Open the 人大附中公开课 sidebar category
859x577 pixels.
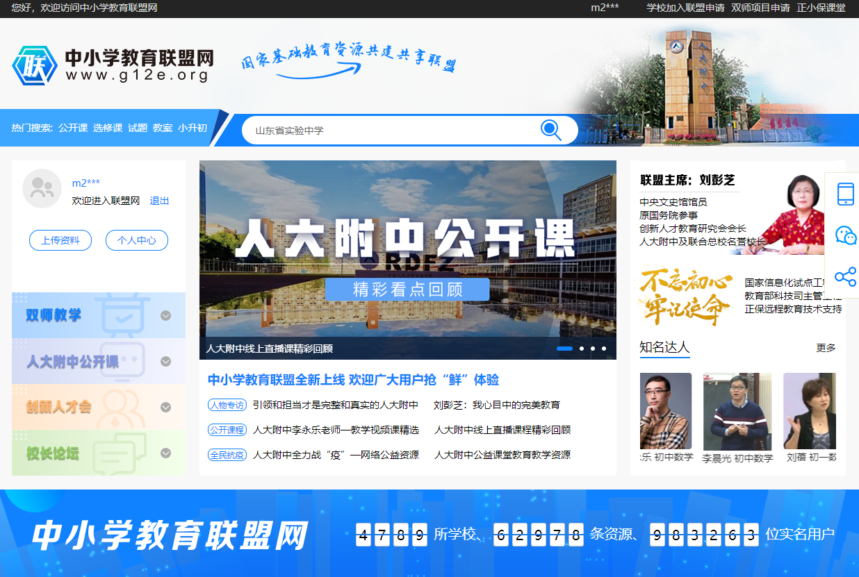coord(99,361)
